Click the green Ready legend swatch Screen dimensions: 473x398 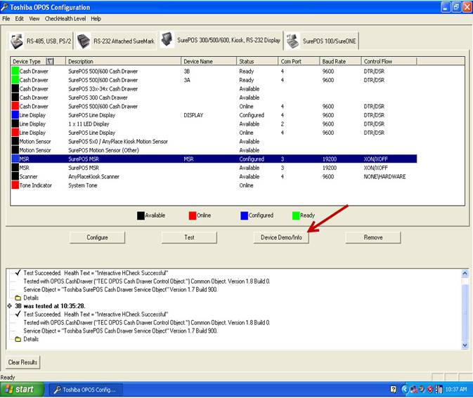tap(296, 215)
